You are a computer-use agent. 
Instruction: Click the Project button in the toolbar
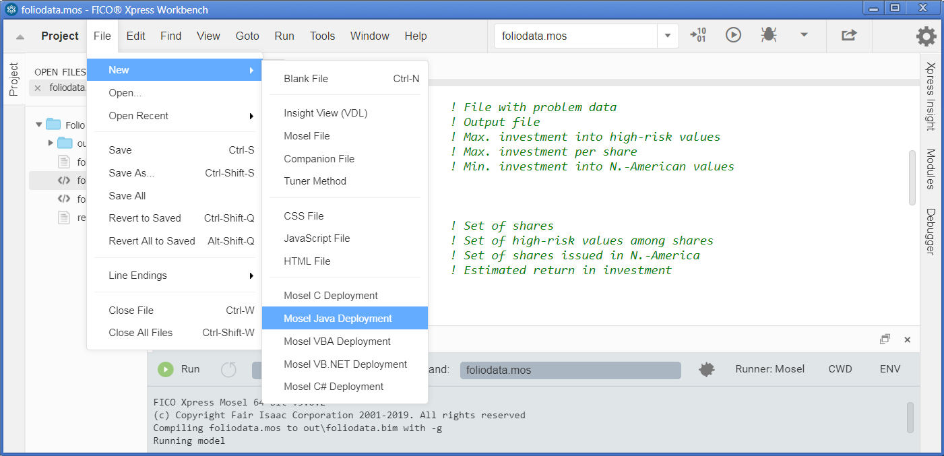click(x=60, y=36)
